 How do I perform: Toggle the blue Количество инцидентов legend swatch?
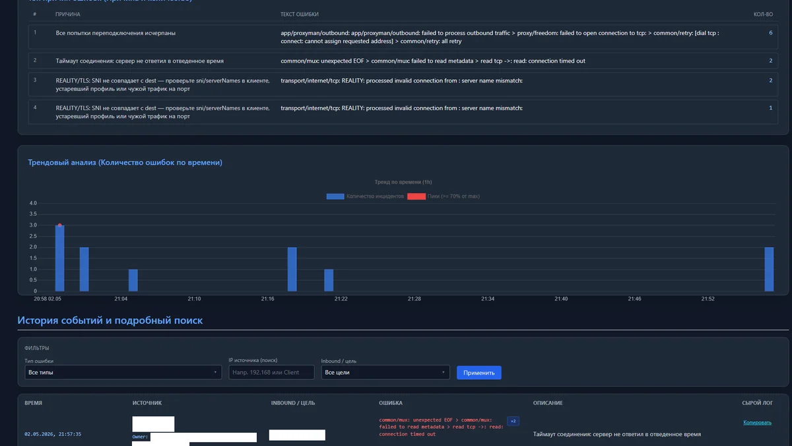tap(335, 196)
